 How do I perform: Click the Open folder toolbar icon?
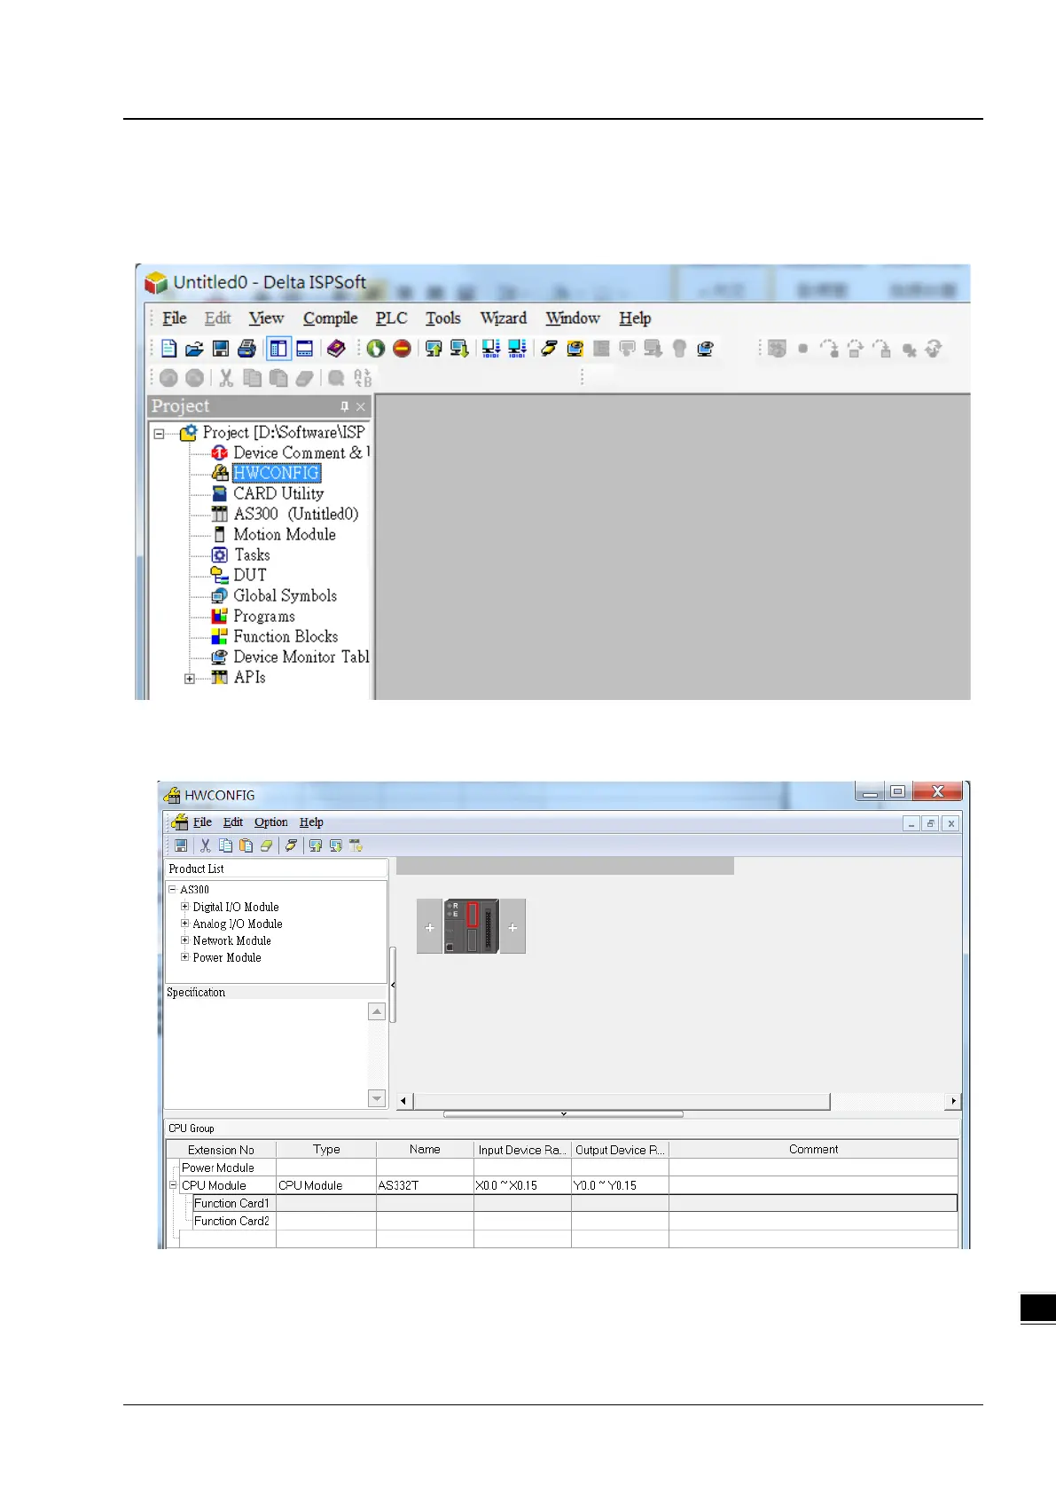pyautogui.click(x=194, y=349)
